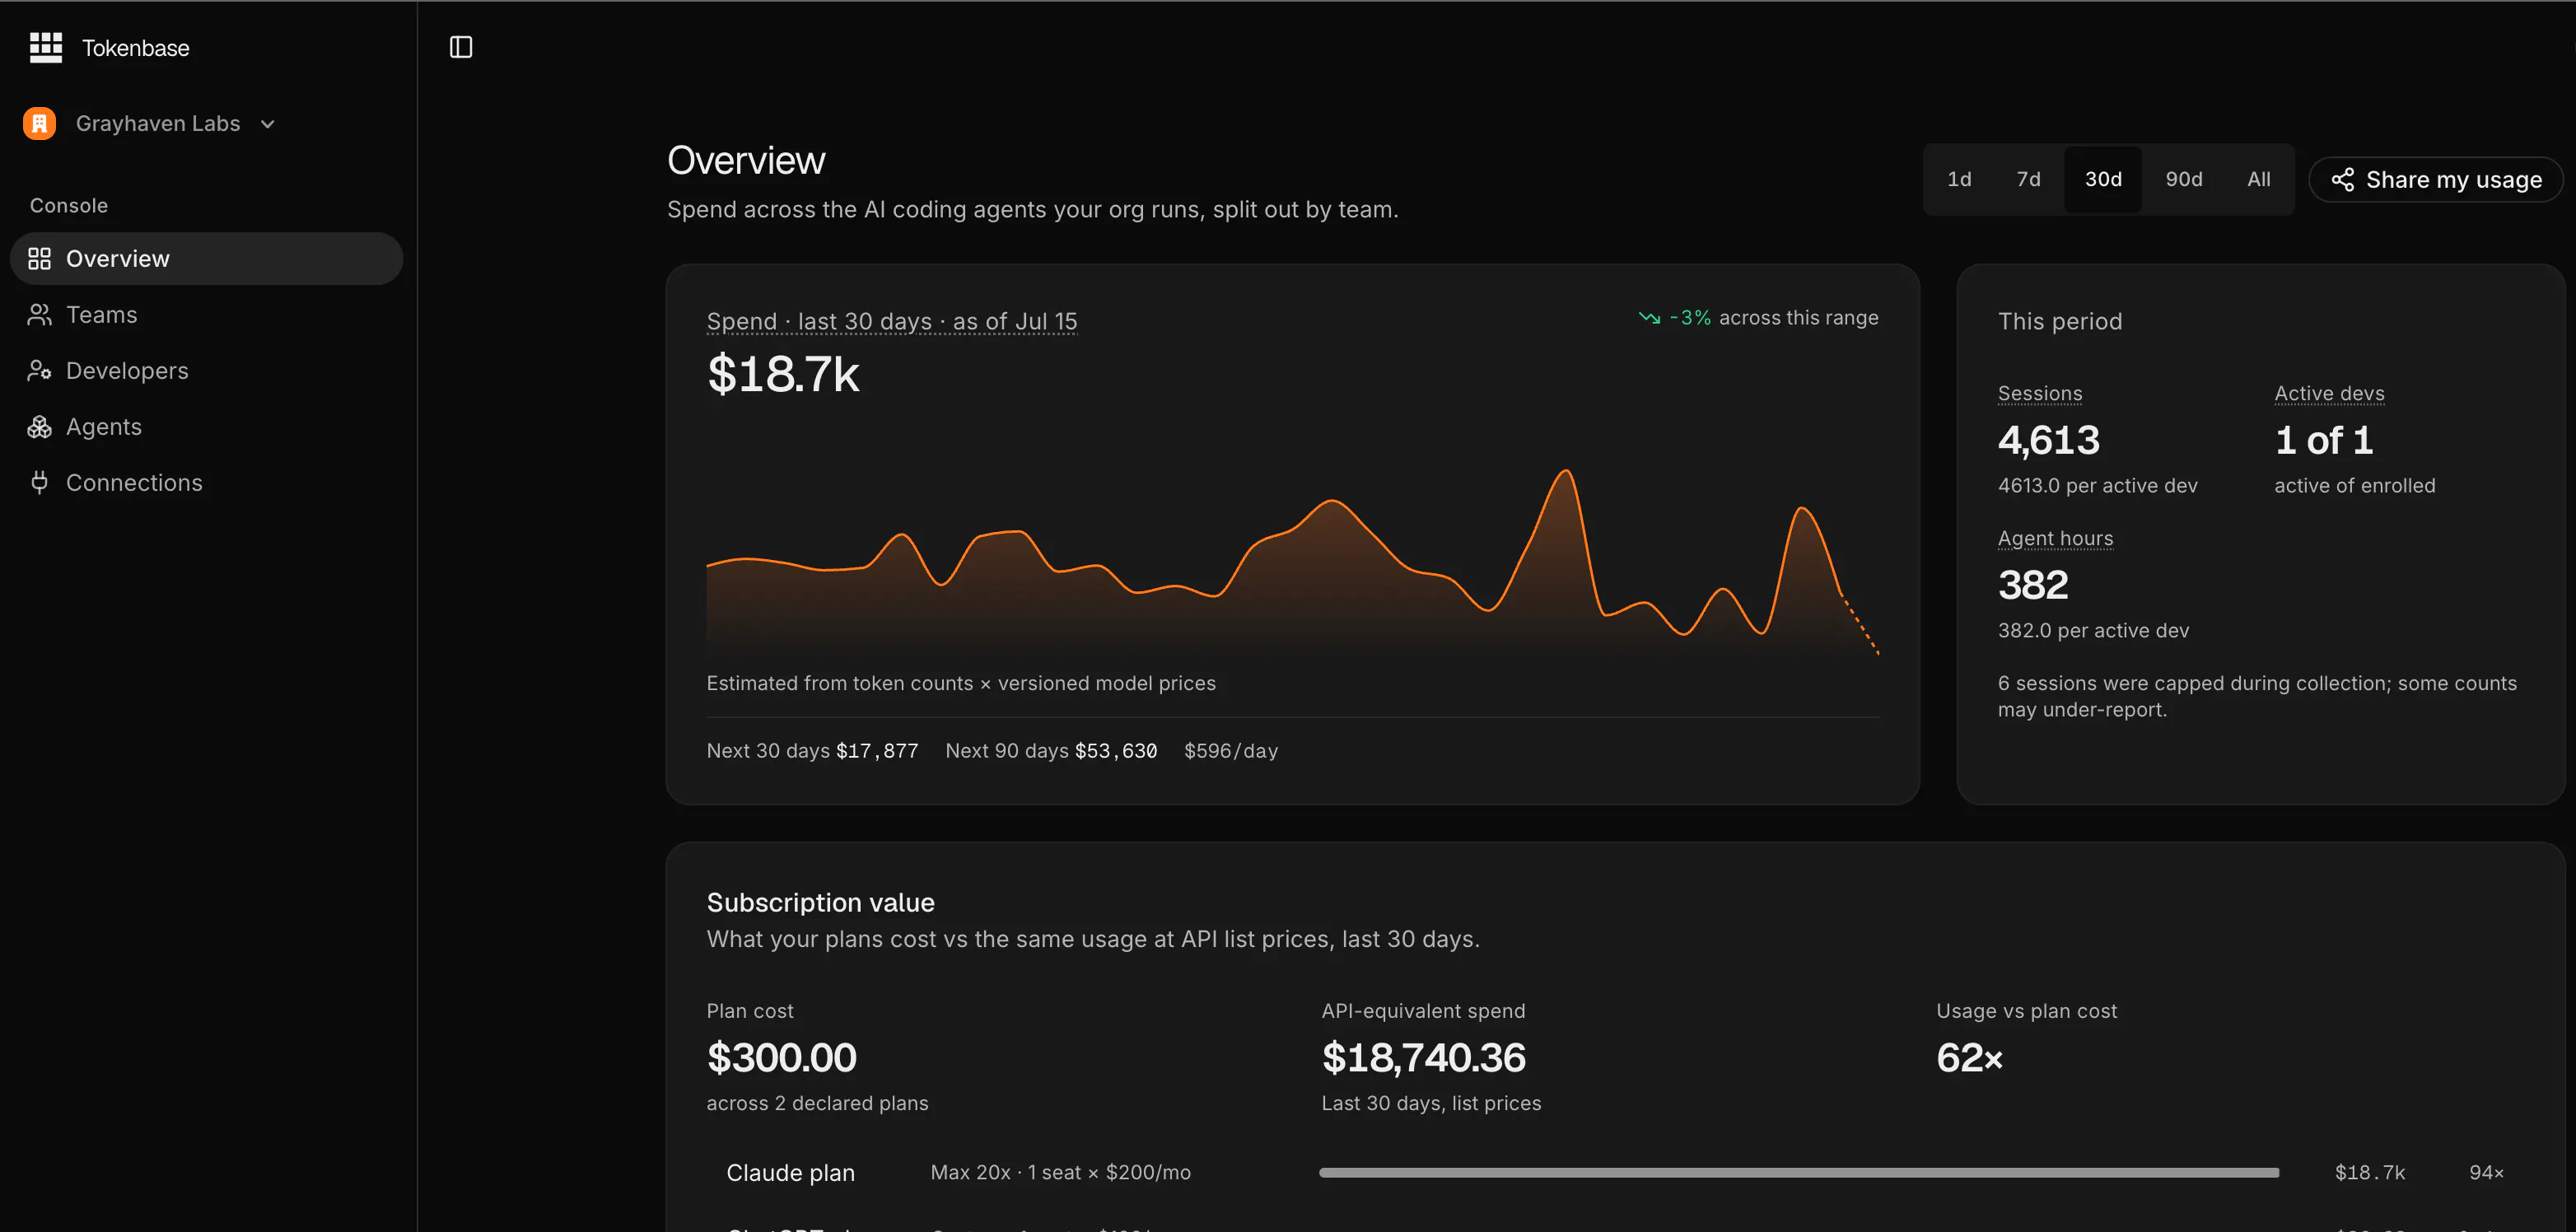Expand the Grayhaven Labs org chevron
Screen dimensions: 2576x1232
[x=267, y=124]
